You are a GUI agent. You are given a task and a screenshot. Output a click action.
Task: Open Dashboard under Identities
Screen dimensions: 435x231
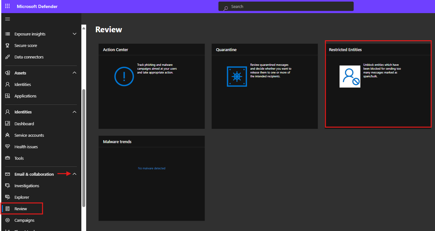24,124
